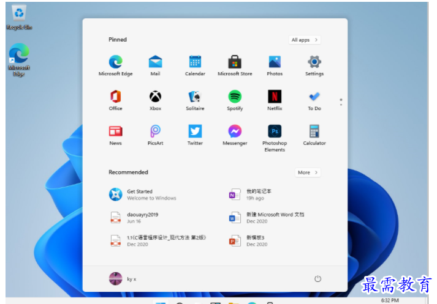Viewport: 437px width, 304px height.
Task: Show More recommended items
Action: click(308, 172)
